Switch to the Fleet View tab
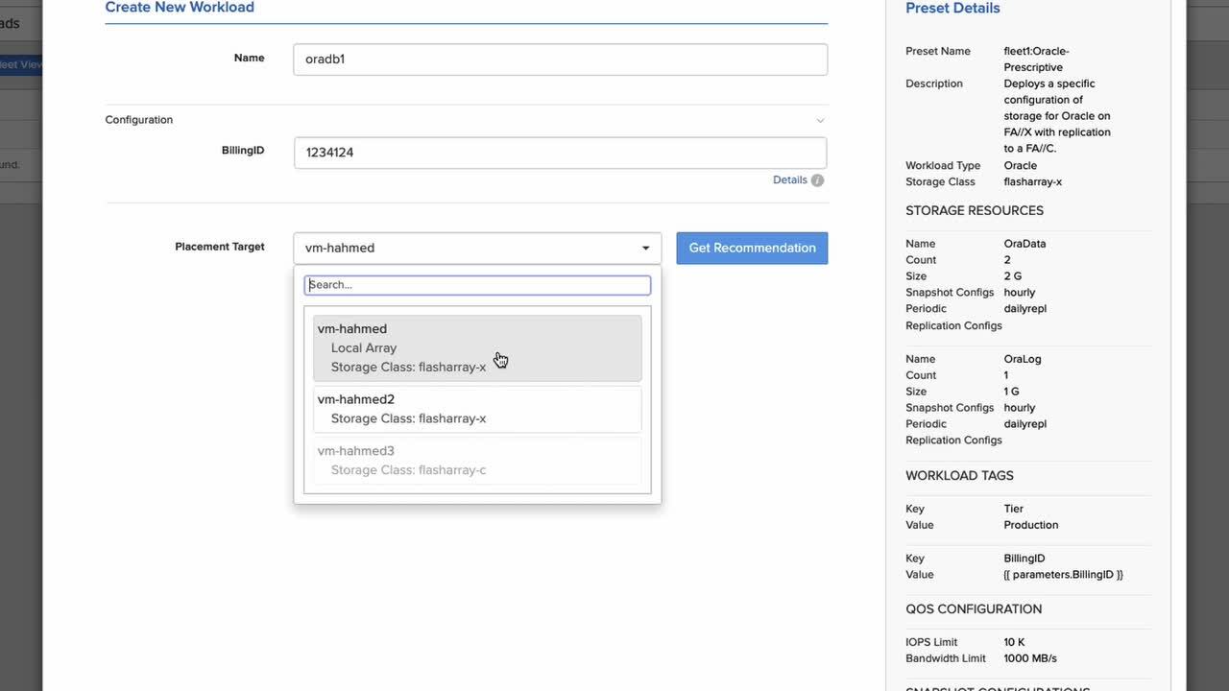Screen dimensions: 1229x691 [21, 65]
